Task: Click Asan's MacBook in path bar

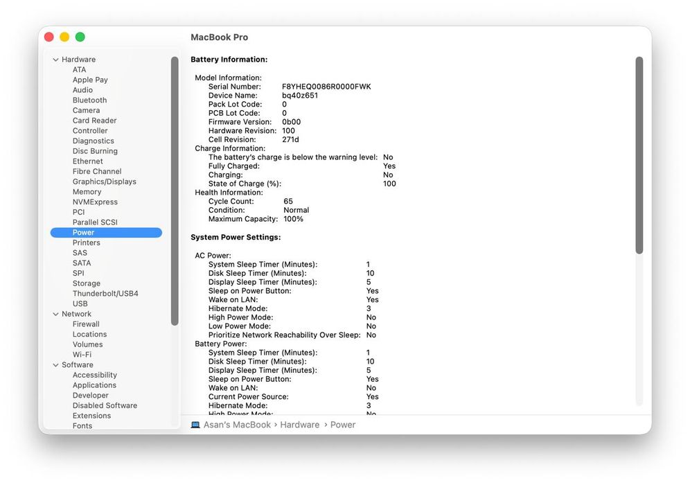Action: point(237,425)
